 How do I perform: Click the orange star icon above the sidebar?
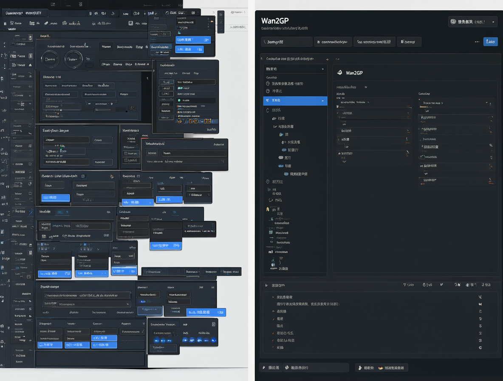pyautogui.click(x=328, y=60)
